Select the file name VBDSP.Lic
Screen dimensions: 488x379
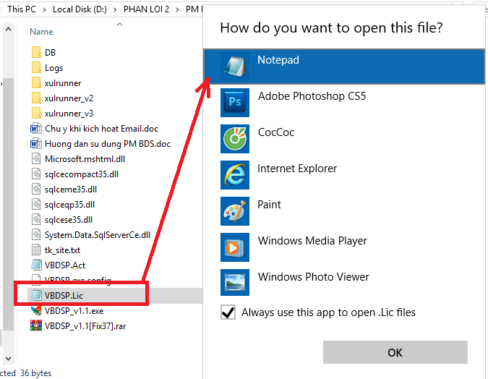click(64, 295)
